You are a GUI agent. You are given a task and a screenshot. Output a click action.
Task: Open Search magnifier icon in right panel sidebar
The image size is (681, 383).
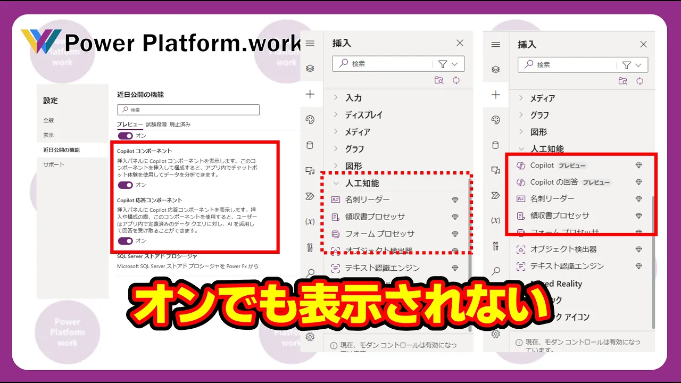pos(496,271)
